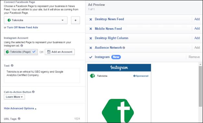This screenshot has height=123, width=203.
Task: Click the Text field info icon
Action: pos(12,66)
